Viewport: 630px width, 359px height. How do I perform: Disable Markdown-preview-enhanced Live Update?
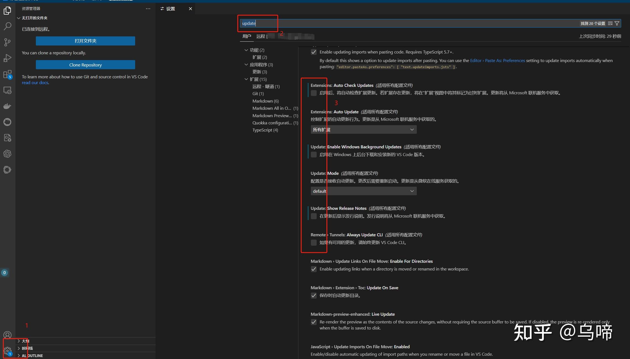tap(314, 322)
